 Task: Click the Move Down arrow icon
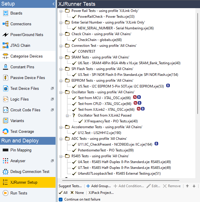click(194, 186)
